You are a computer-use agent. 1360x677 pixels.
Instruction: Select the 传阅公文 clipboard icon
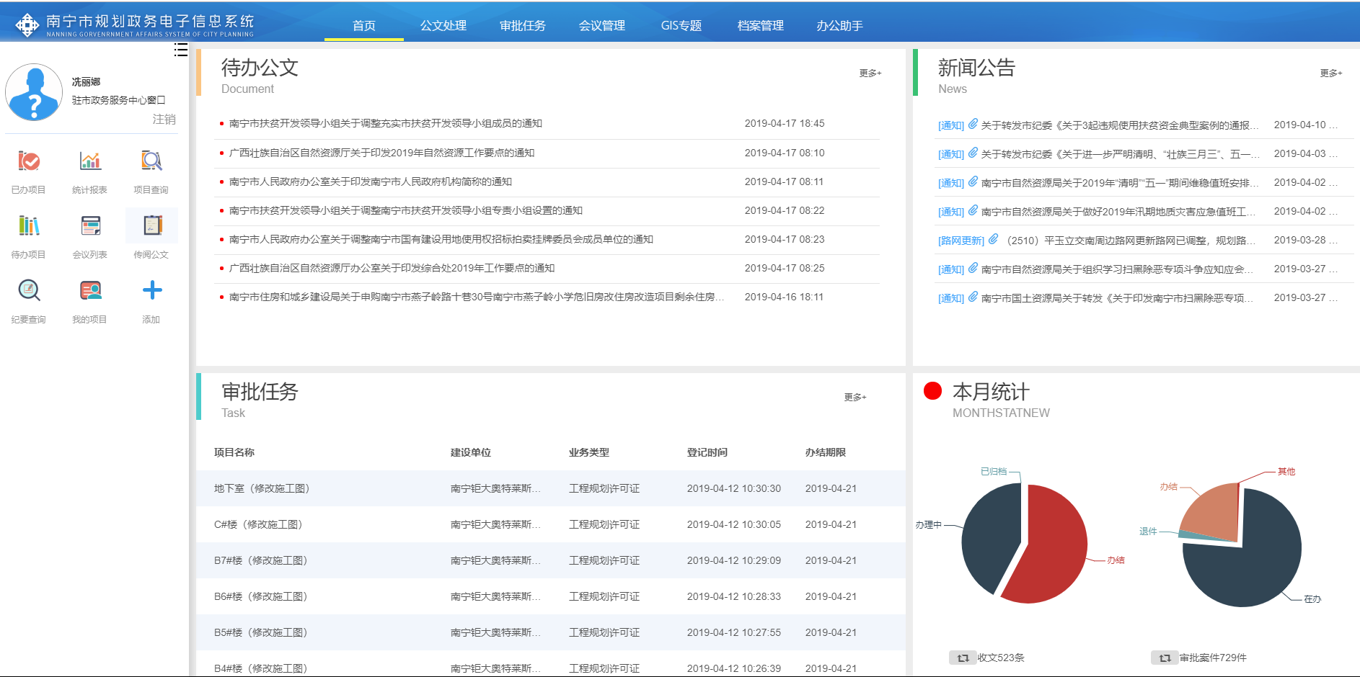point(151,226)
